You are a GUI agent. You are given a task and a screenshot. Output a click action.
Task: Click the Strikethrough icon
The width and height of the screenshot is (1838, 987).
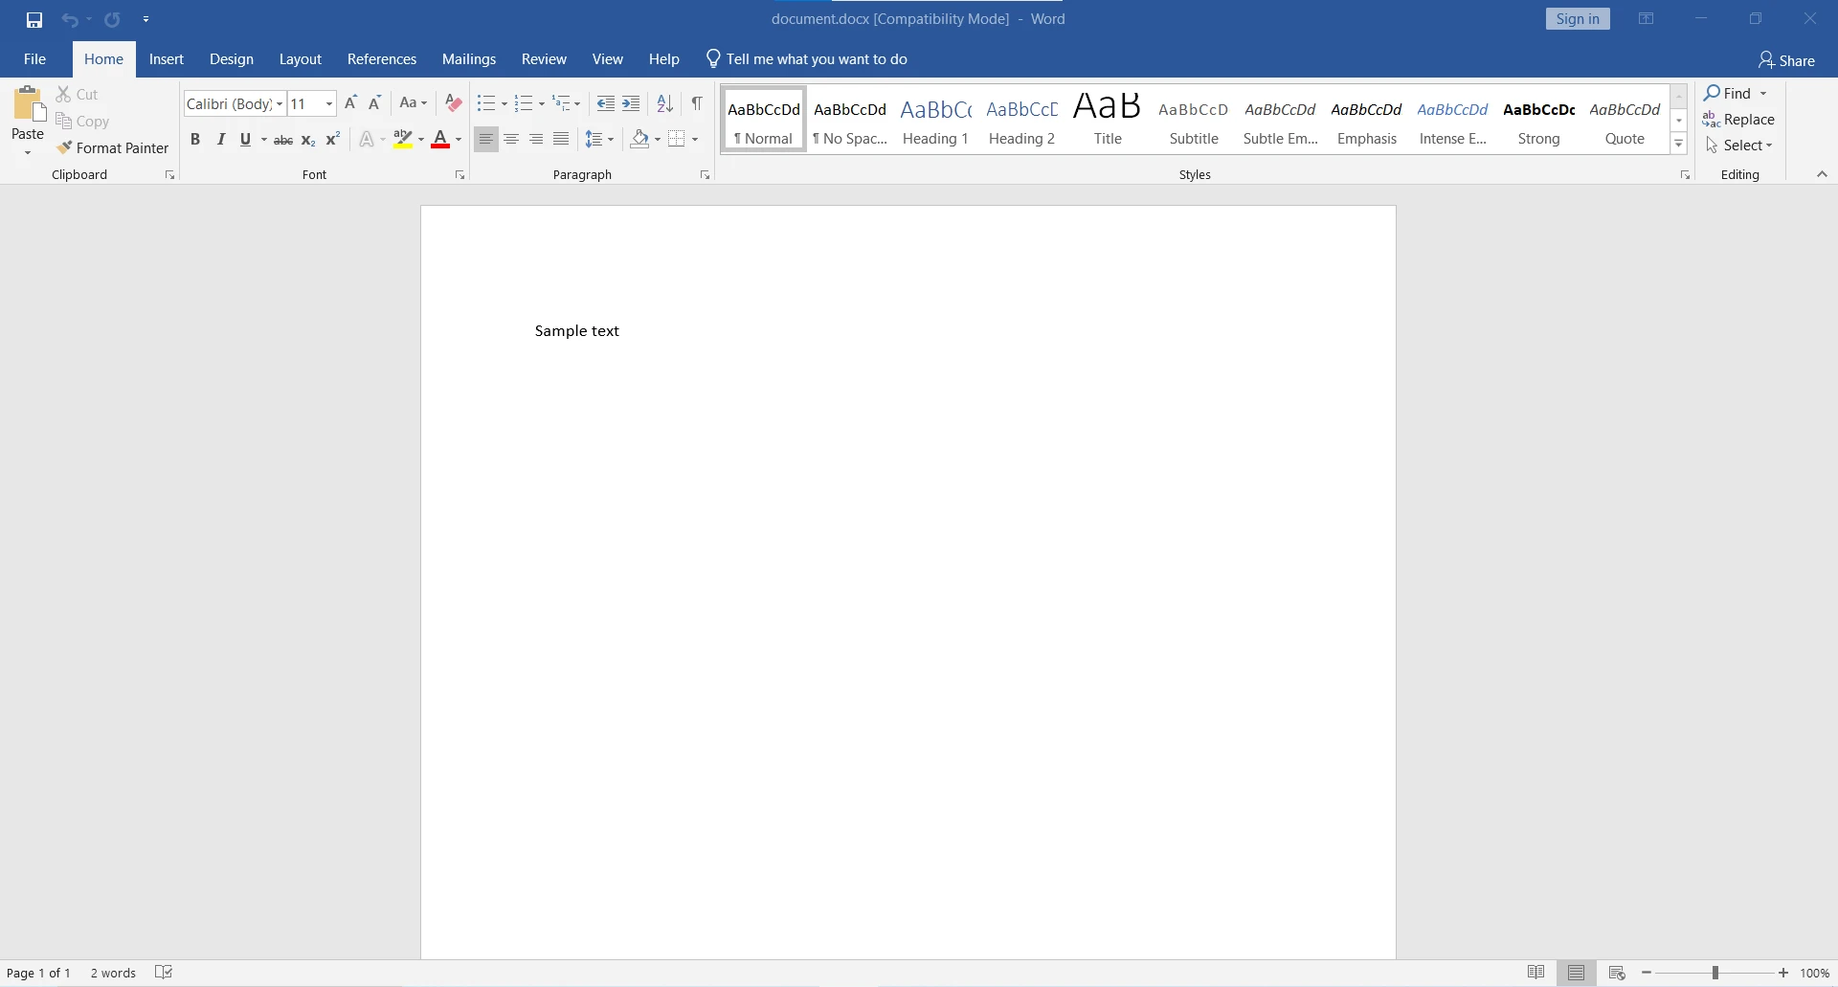[283, 140]
